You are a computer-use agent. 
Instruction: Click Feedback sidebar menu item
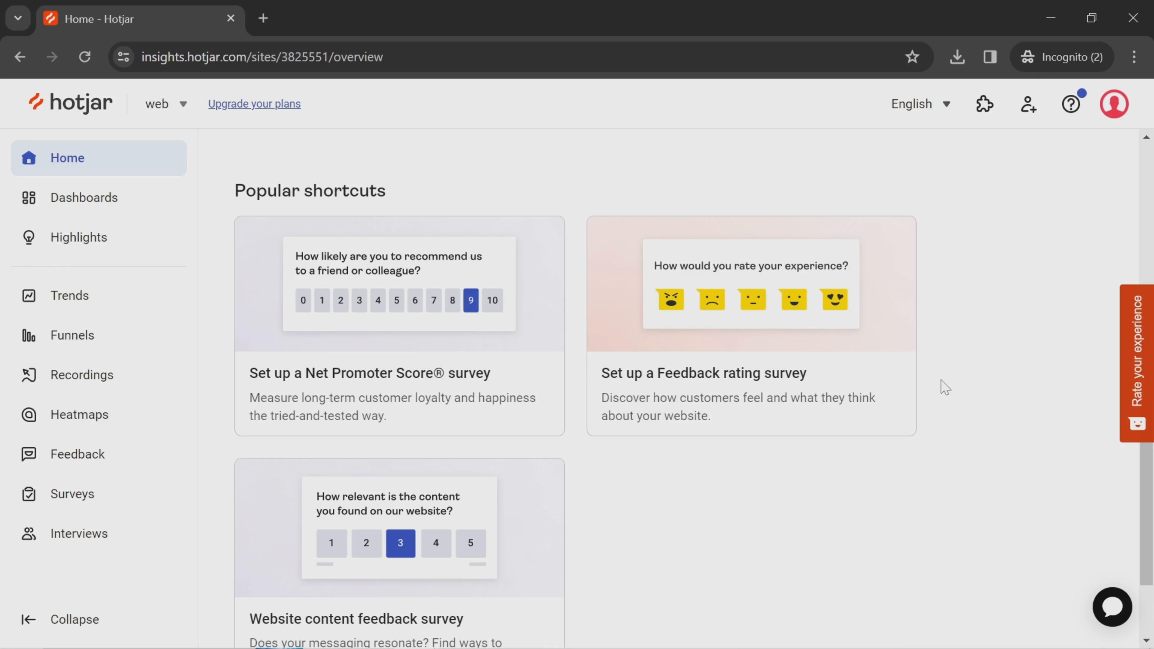(78, 454)
